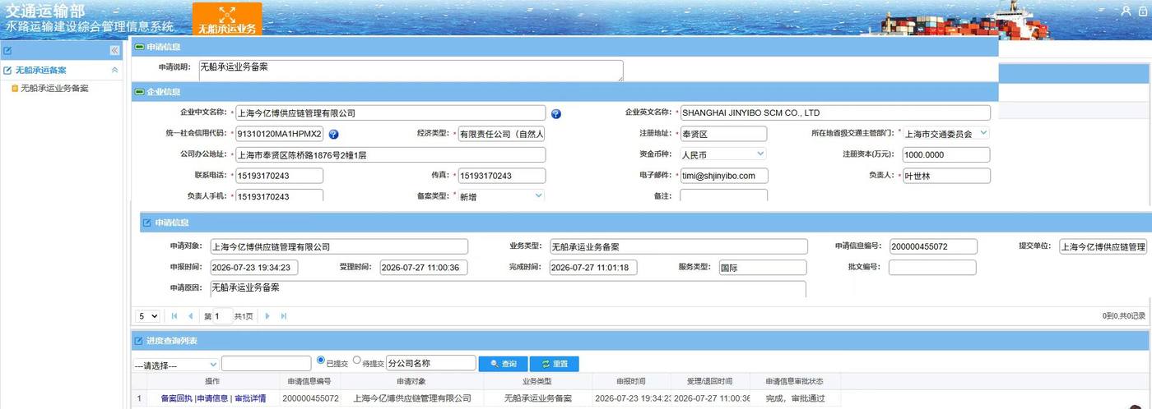Go to the next page of results
This screenshot has width=1152, height=409.
click(x=267, y=316)
